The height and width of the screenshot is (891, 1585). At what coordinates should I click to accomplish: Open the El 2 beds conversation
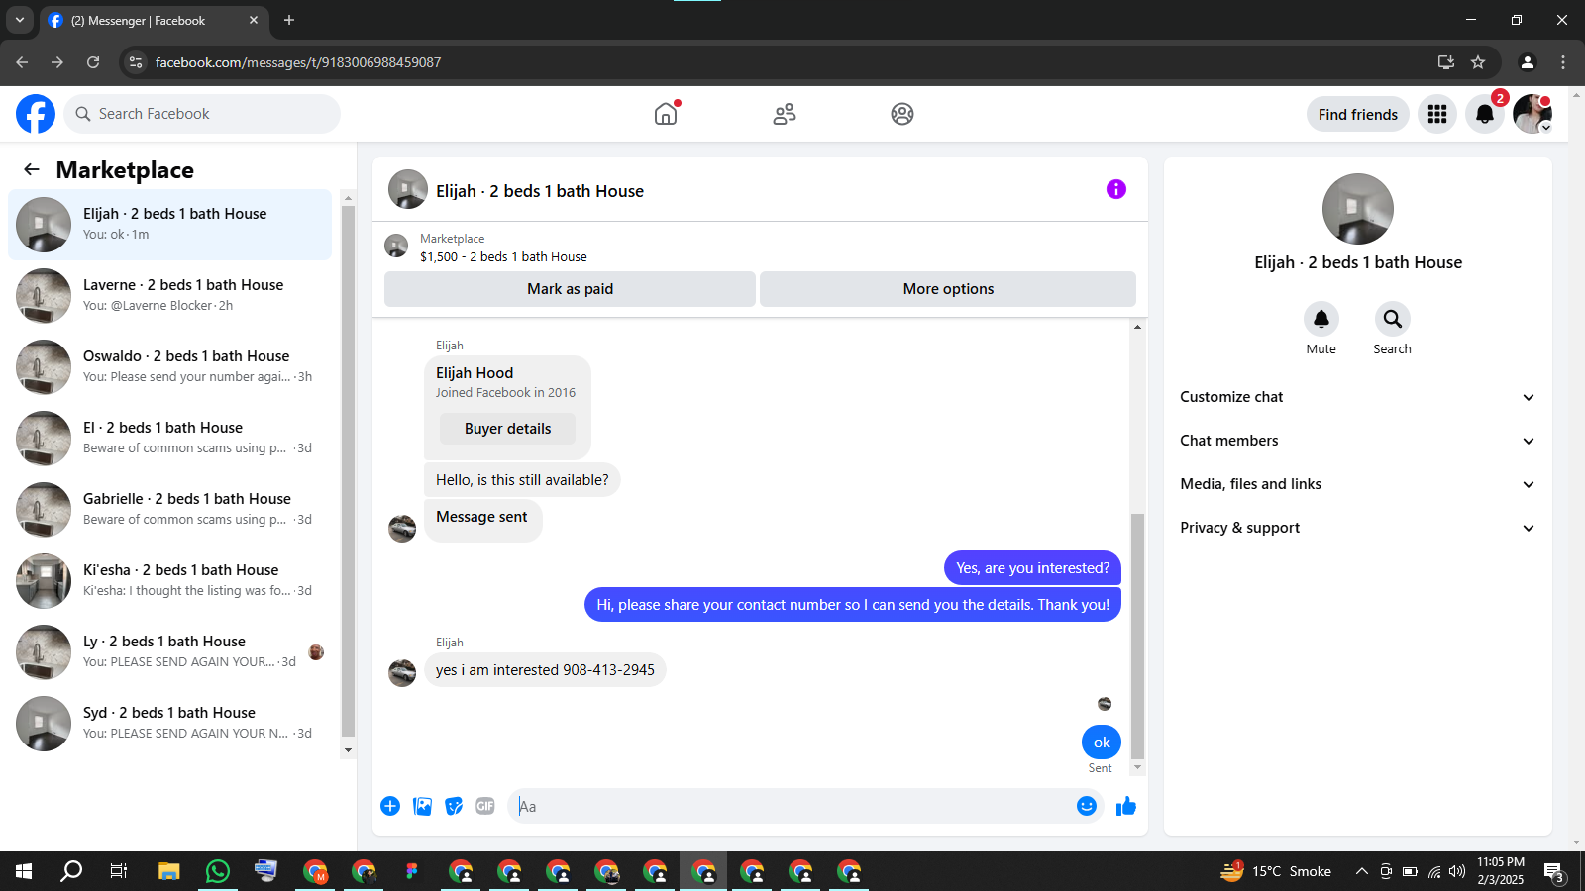click(x=170, y=439)
